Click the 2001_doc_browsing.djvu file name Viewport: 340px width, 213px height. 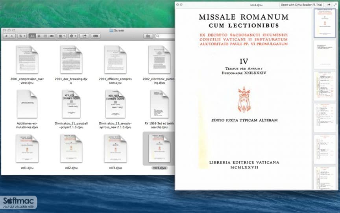point(71,81)
